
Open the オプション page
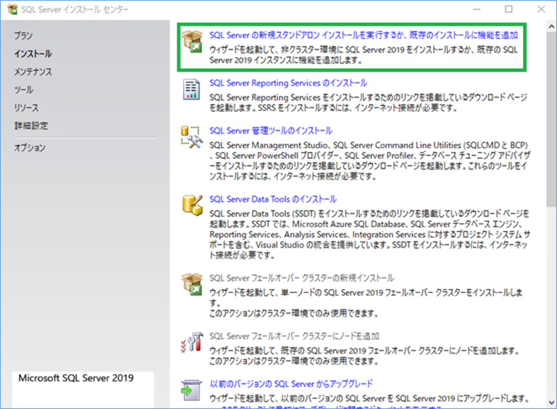tap(30, 148)
